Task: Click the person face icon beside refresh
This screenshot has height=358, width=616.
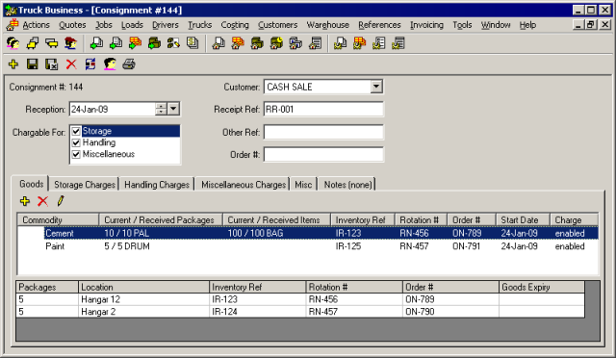Action: [x=110, y=64]
